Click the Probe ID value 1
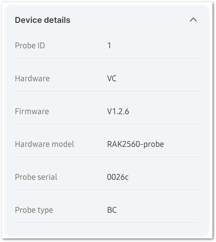The height and width of the screenshot is (242, 216). point(109,46)
